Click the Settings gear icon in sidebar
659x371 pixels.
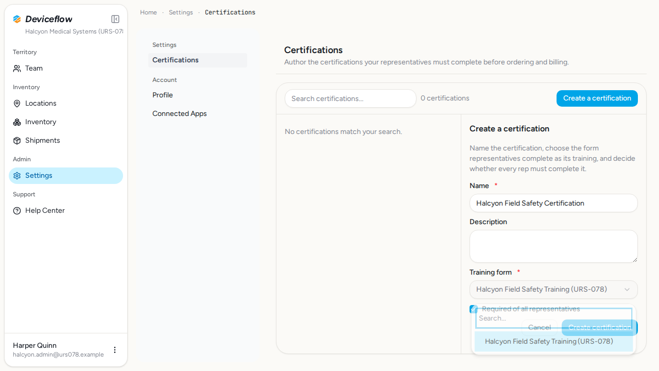[17, 176]
